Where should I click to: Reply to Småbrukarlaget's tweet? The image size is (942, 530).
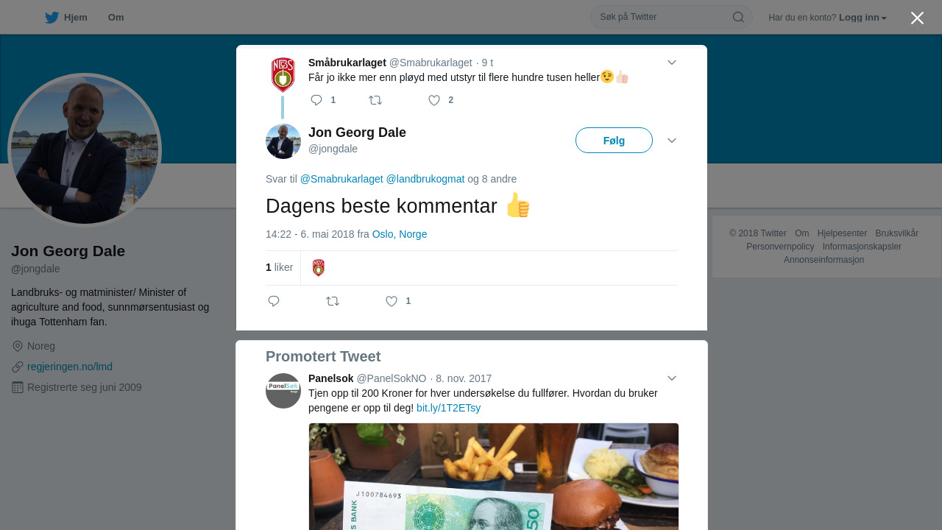(x=316, y=100)
